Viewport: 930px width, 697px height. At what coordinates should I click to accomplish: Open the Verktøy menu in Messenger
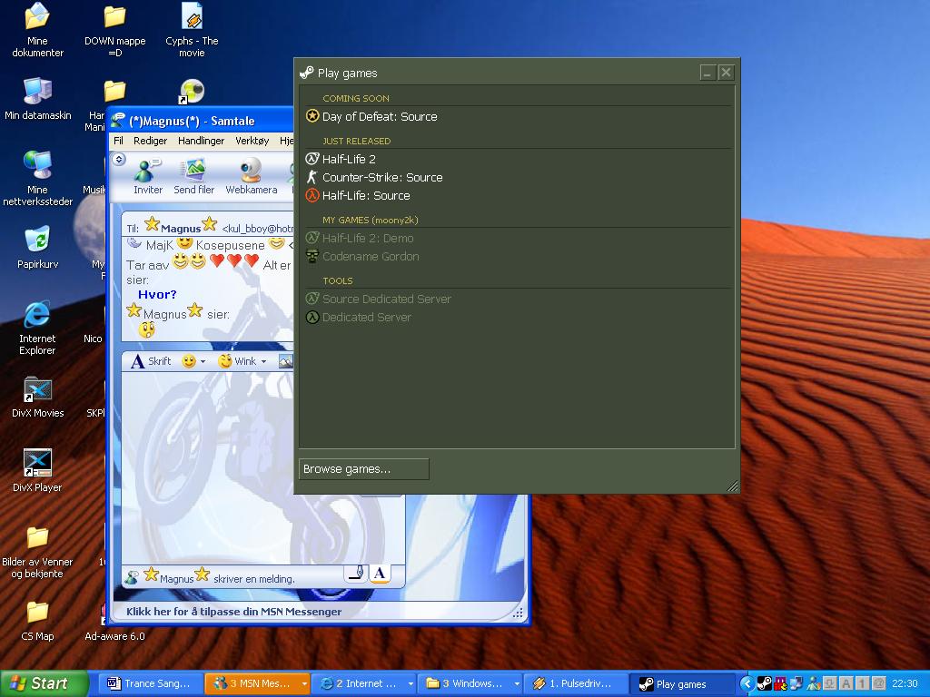pyautogui.click(x=252, y=141)
